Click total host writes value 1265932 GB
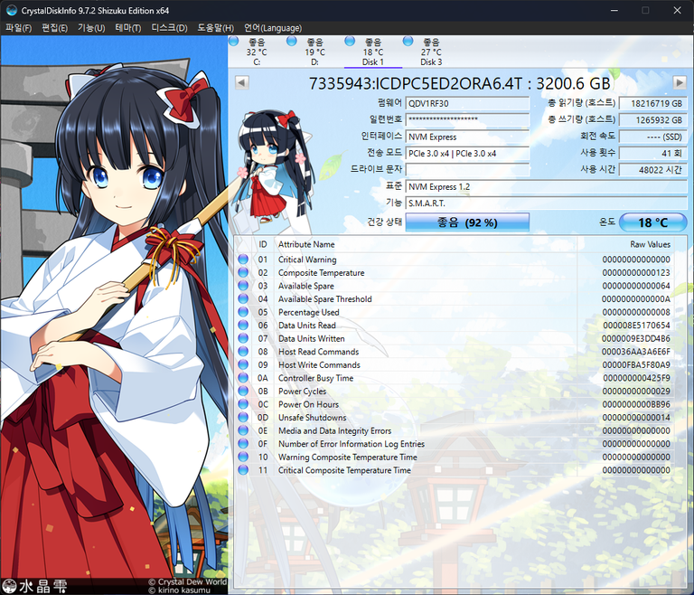 652,119
